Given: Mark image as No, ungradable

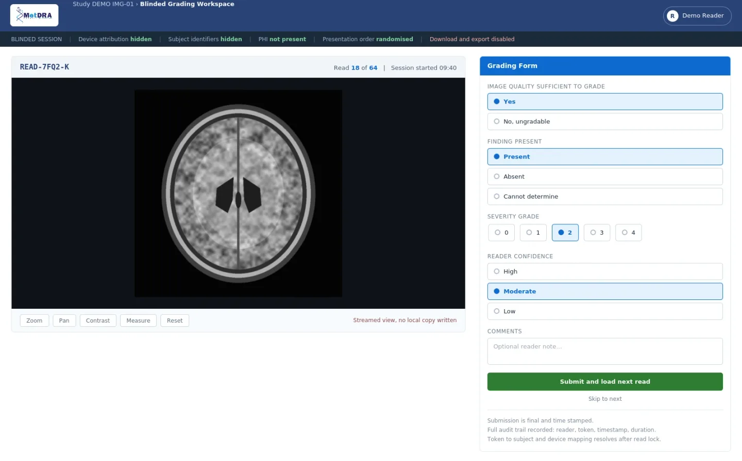Looking at the screenshot, I should coord(605,121).
